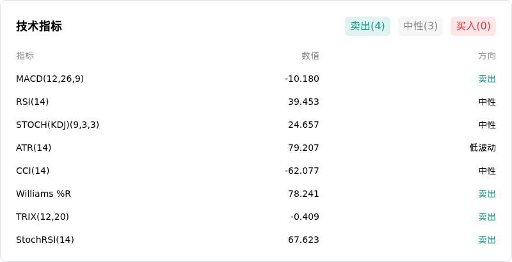The width and height of the screenshot is (512, 262).
Task: Click the 方向 column header
Action: coord(487,56)
